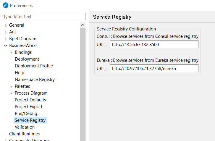Select the Project Export page
The height and width of the screenshot is (141, 215).
pyautogui.click(x=28, y=107)
